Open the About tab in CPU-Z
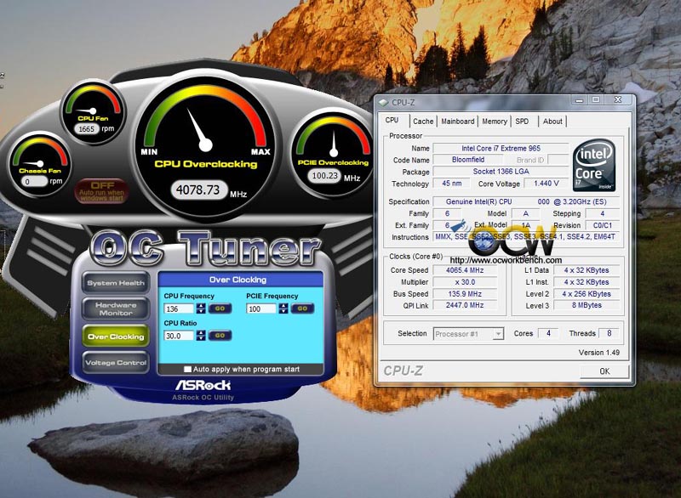 pos(552,122)
